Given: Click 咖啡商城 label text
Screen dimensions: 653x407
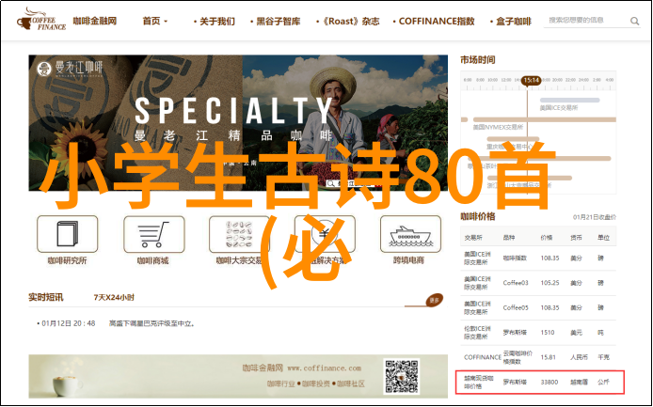Looking at the screenshot, I should tap(153, 260).
